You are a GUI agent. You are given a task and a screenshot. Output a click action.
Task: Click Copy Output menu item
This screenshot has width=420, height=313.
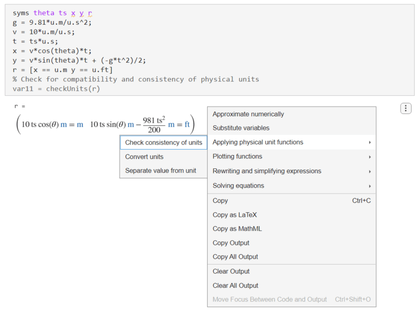coord(231,243)
